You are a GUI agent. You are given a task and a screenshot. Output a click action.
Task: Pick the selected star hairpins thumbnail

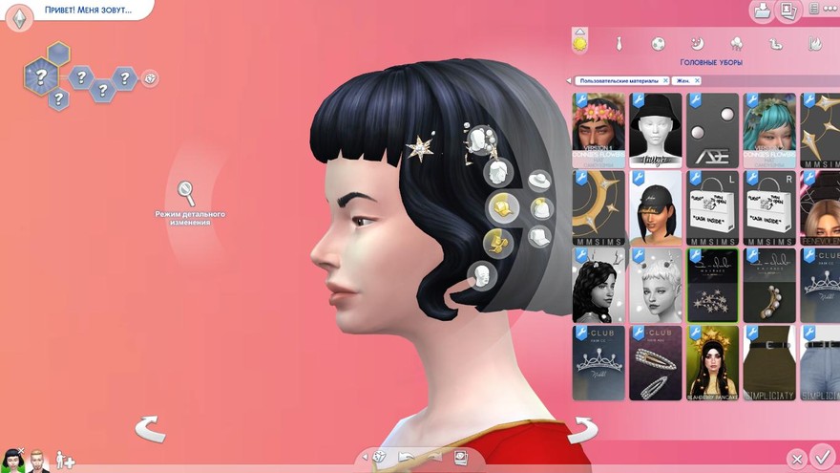tap(712, 286)
